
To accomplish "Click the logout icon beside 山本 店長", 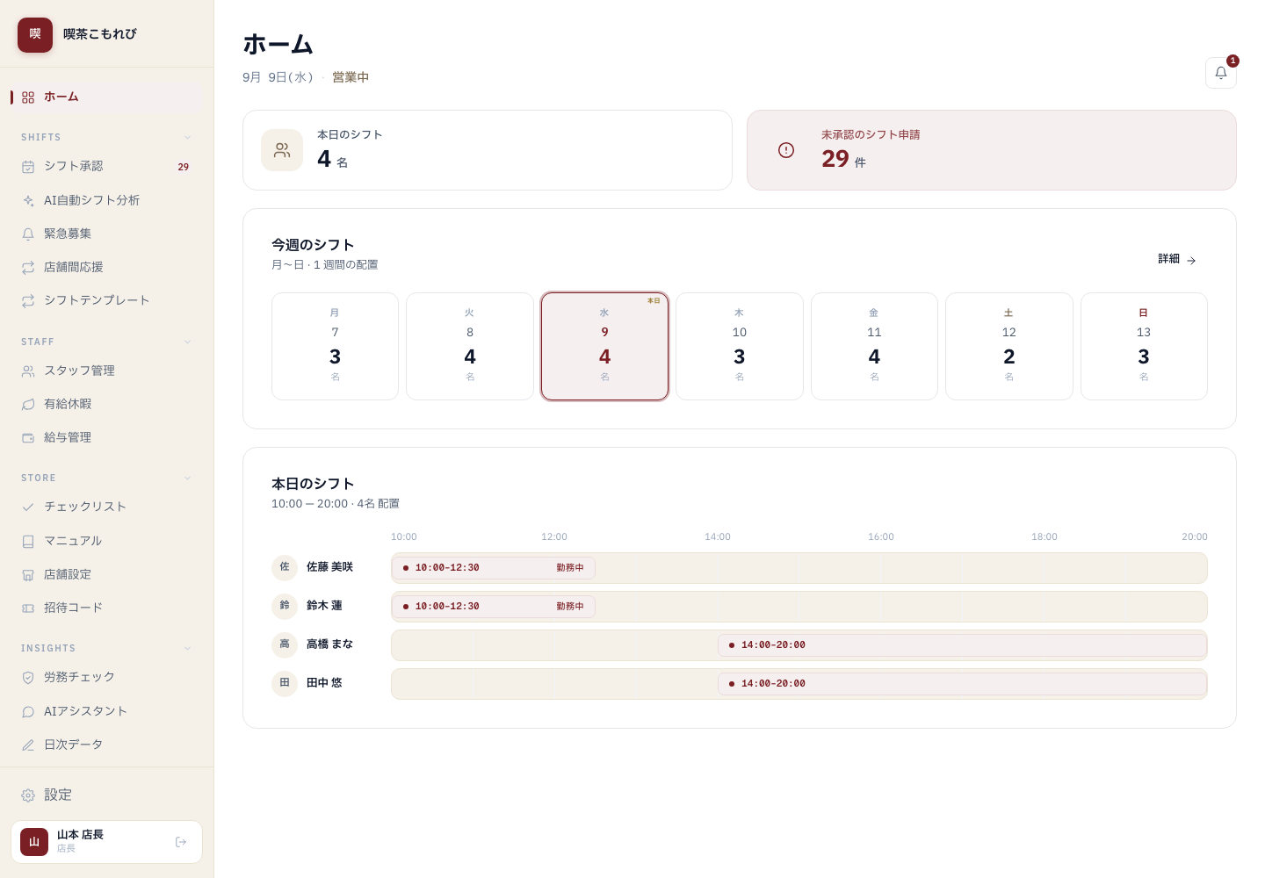I will click(181, 842).
